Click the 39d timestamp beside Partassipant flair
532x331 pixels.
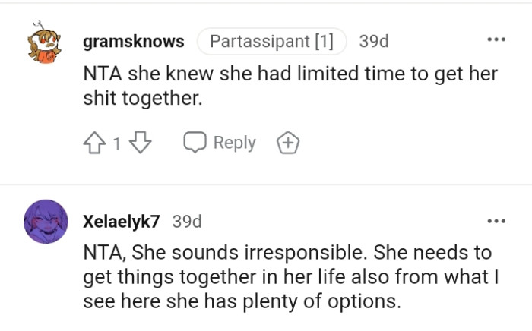coord(373,41)
